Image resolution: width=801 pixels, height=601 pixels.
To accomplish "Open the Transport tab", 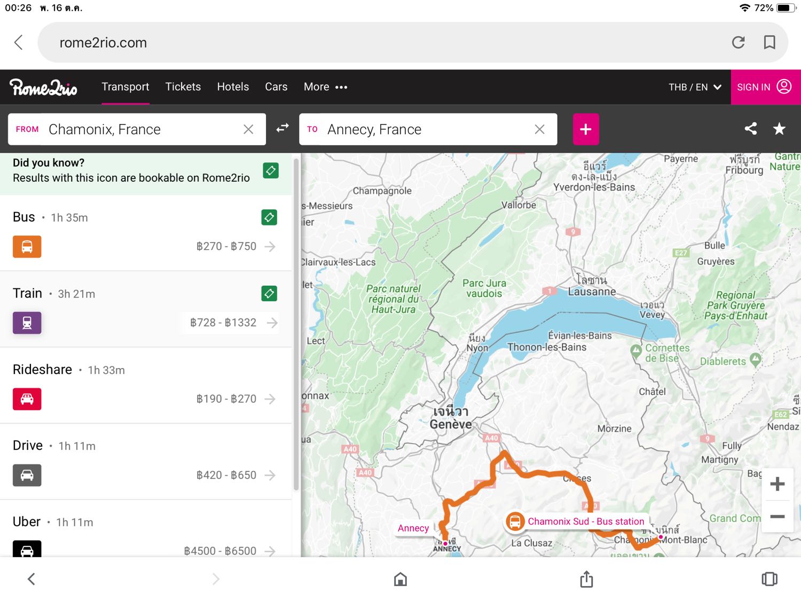I will click(125, 87).
